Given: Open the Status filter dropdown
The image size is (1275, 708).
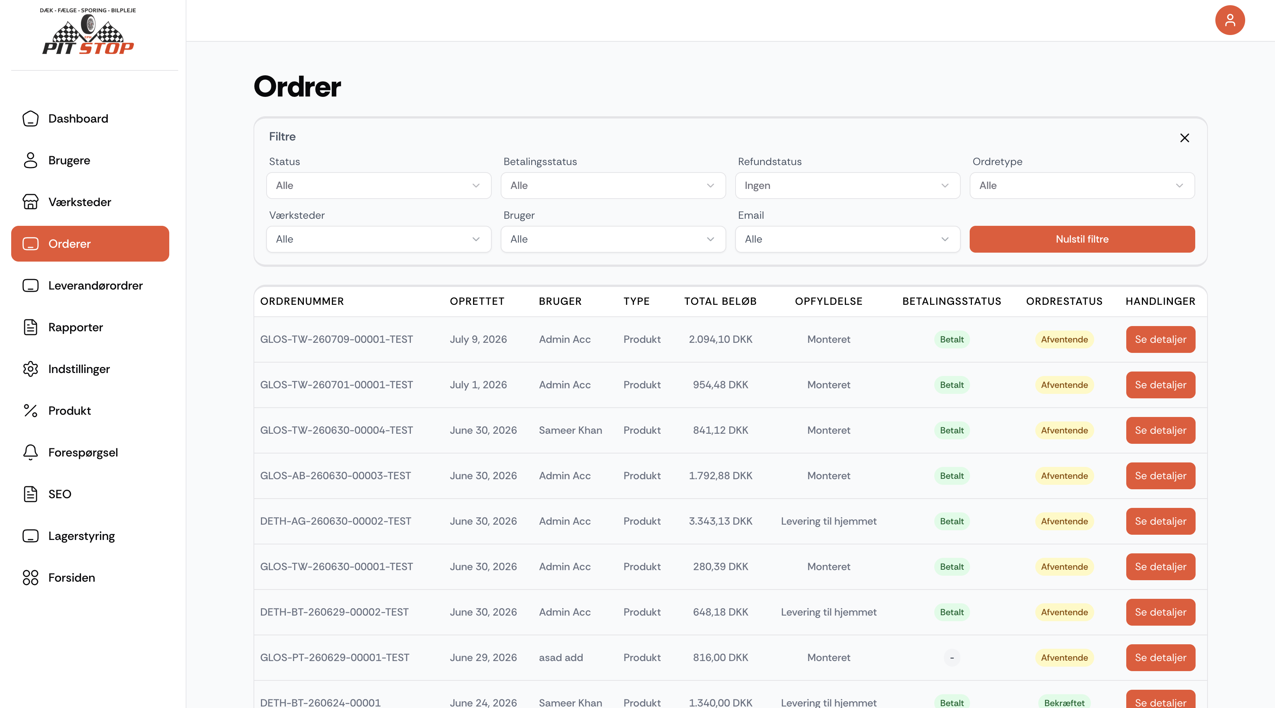Looking at the screenshot, I should 379,186.
